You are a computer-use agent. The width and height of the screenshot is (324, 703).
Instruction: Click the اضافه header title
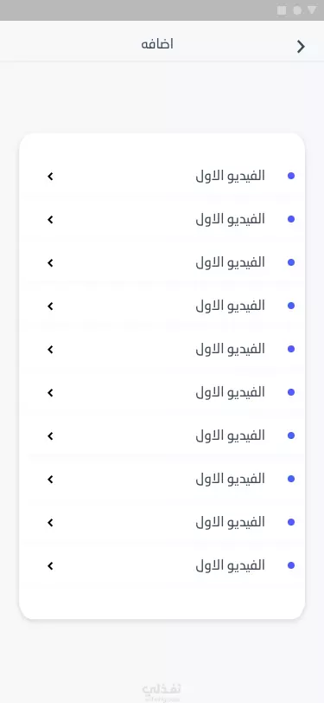157,44
